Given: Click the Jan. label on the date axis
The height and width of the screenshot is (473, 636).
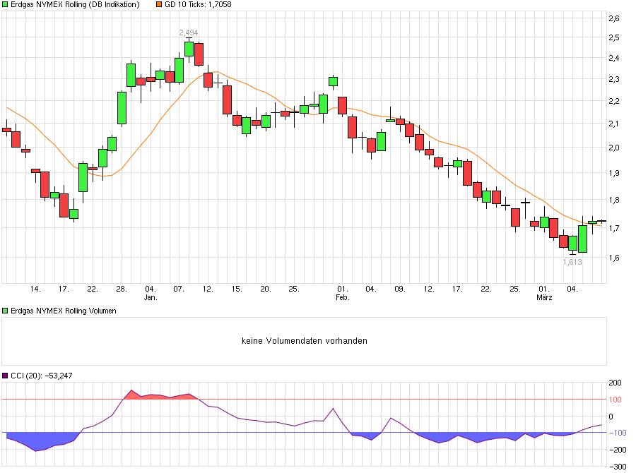Looking at the screenshot, I should click(x=149, y=297).
